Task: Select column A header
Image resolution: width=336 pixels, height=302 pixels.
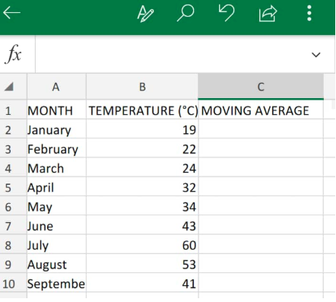Action: pyautogui.click(x=56, y=87)
